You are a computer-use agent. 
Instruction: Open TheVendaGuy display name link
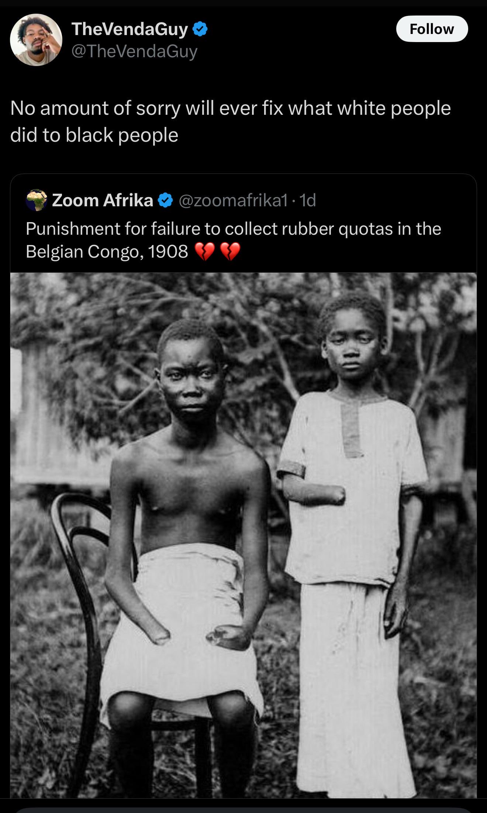[130, 29]
